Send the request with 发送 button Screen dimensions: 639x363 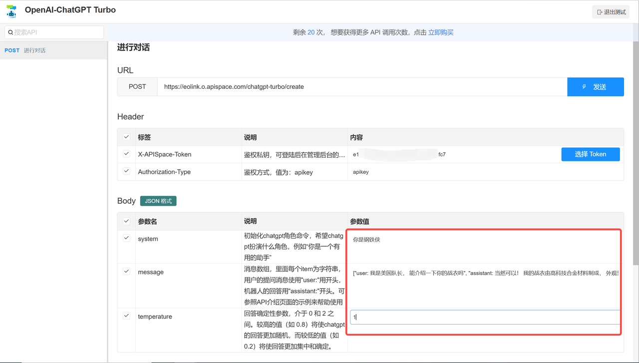pos(596,87)
